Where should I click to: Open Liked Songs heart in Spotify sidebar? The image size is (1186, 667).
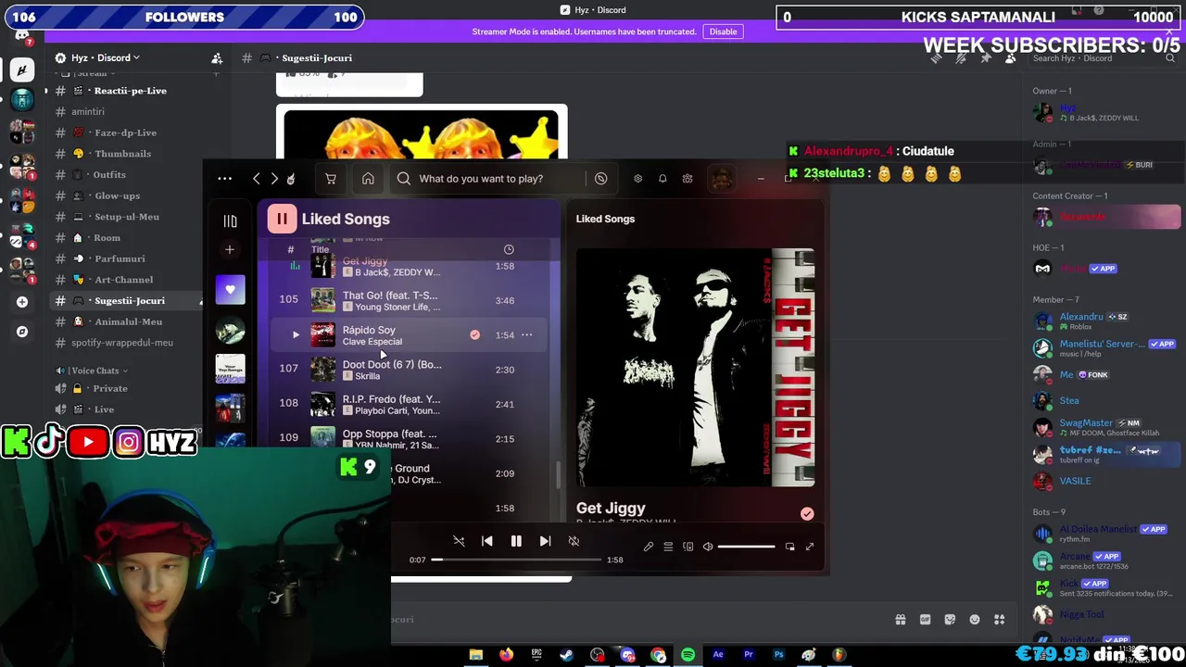[x=231, y=289]
